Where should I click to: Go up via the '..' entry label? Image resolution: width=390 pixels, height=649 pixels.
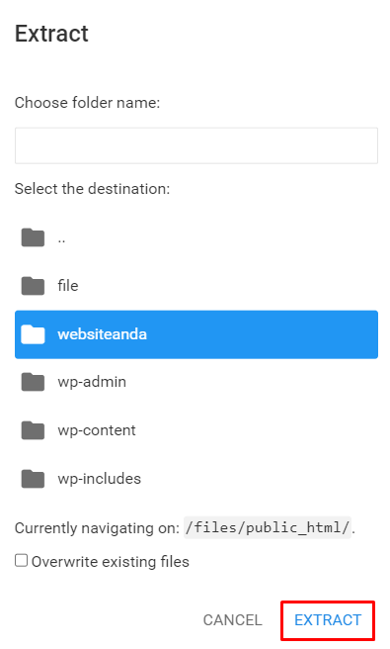pyautogui.click(x=61, y=239)
